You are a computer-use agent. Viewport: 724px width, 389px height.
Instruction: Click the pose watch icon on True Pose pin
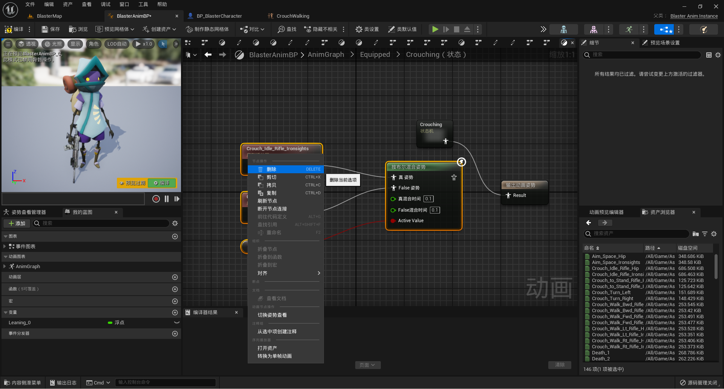[x=454, y=177]
